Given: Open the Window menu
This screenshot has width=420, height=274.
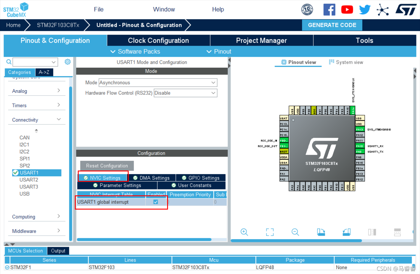Looking at the screenshot, I should pyautogui.click(x=164, y=9).
